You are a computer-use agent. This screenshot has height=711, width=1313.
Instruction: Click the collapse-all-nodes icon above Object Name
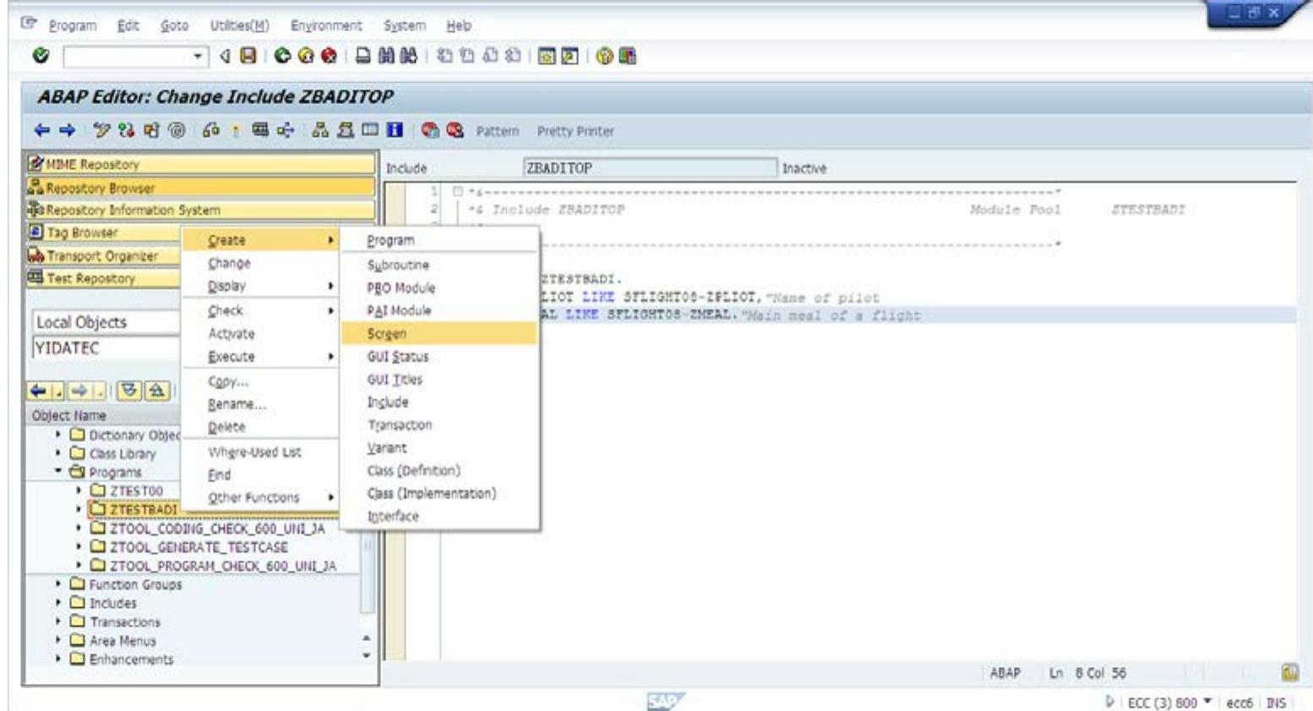coord(156,391)
